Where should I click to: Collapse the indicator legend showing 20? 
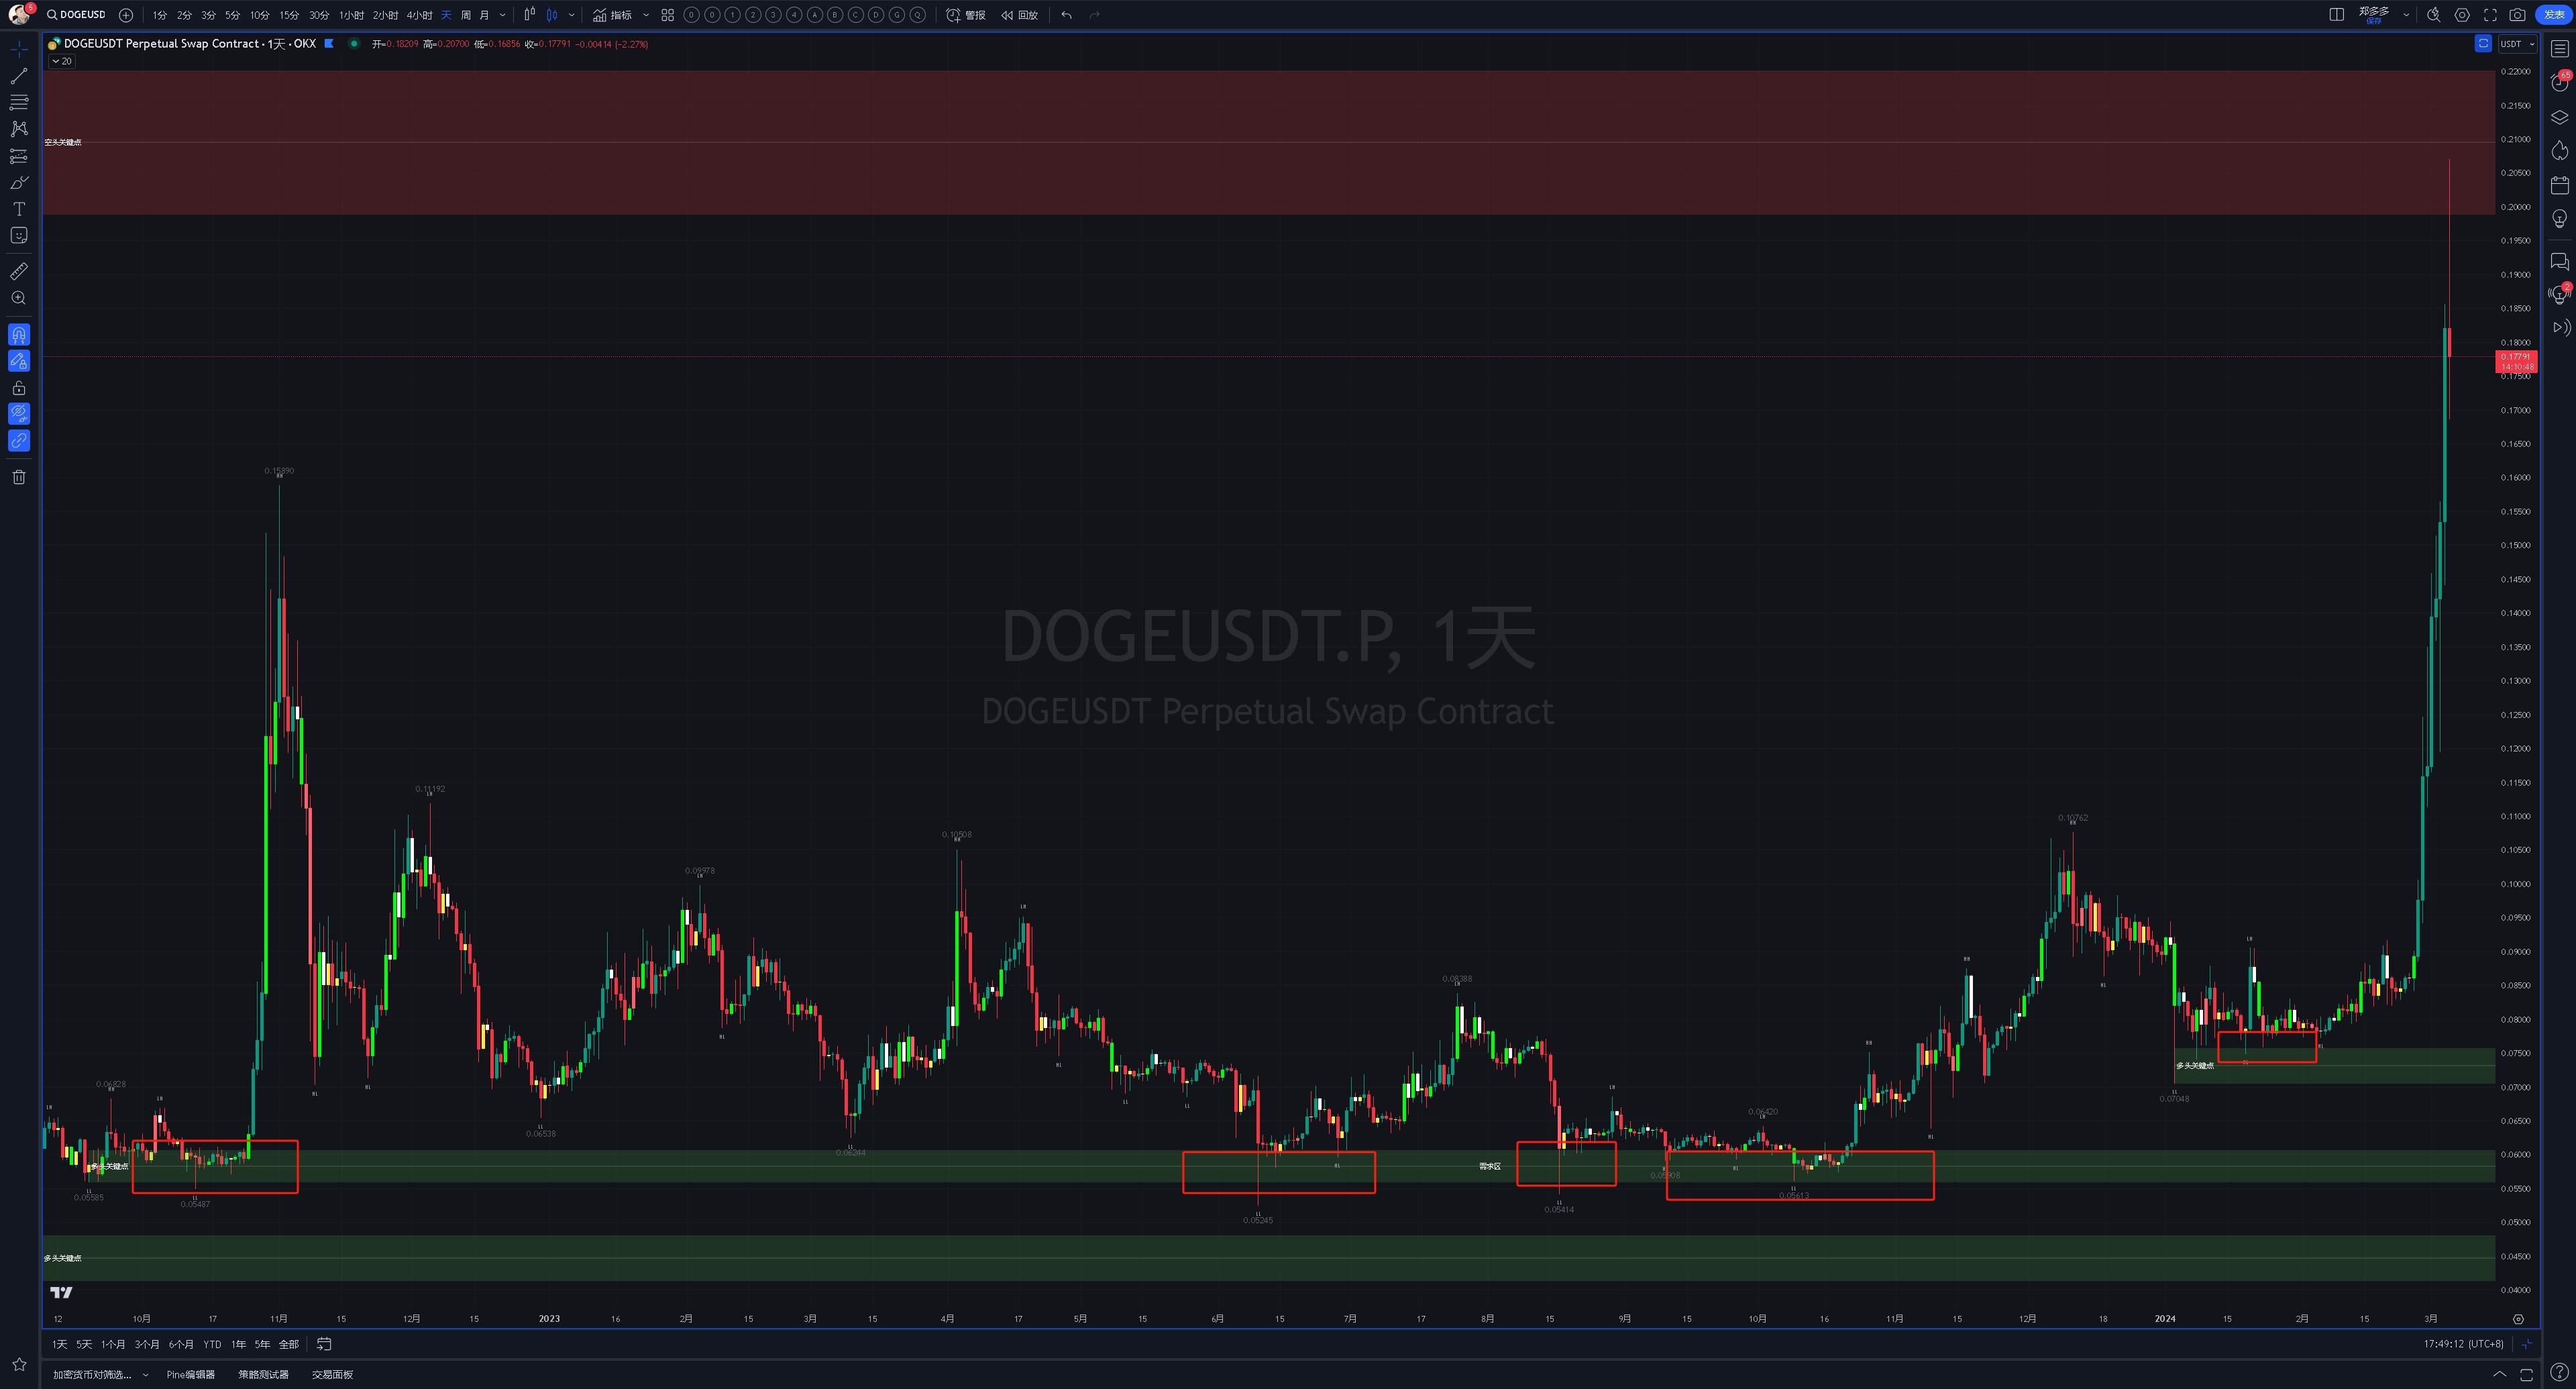[62, 61]
